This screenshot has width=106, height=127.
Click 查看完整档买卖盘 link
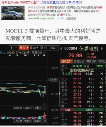(82, 70)
